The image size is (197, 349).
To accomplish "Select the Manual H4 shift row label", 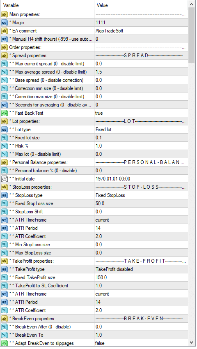I will 50,39.
